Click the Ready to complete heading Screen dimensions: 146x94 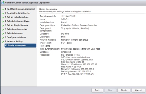coord(48,9)
